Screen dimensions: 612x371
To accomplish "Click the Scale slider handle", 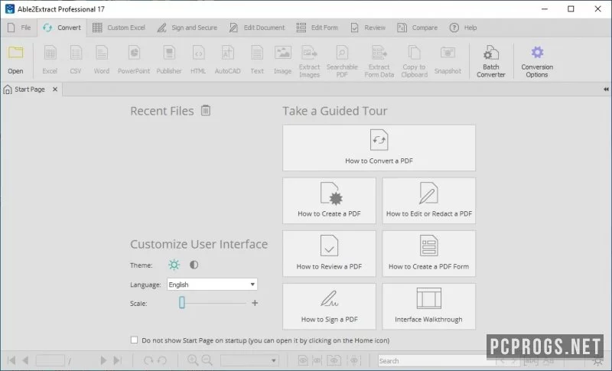I will coord(182,302).
